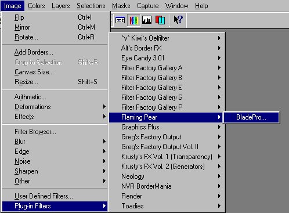Expand the Effects submenu
The image size is (289, 213).
tap(55, 117)
